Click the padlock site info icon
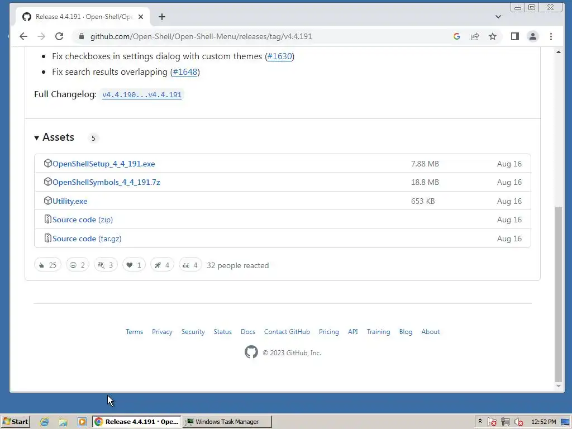 click(x=82, y=36)
